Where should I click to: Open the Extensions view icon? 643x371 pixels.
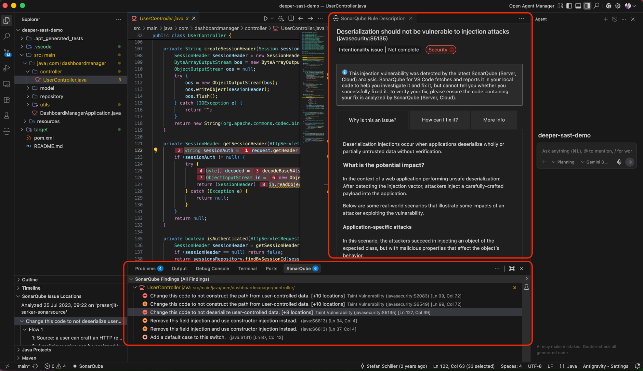tap(6, 100)
